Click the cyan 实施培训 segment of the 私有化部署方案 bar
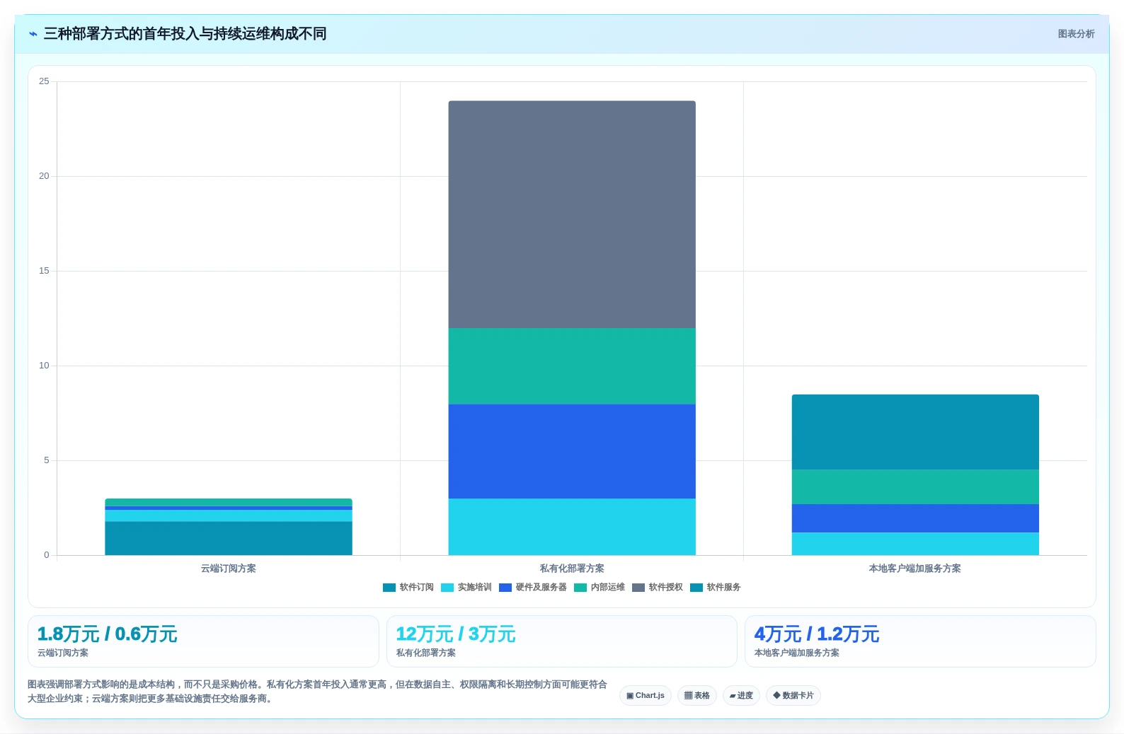The width and height of the screenshot is (1124, 734). [x=572, y=527]
